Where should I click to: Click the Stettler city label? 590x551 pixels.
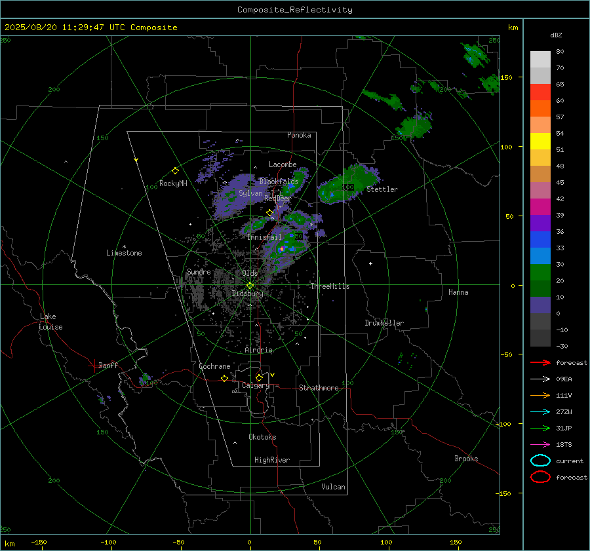coord(382,189)
